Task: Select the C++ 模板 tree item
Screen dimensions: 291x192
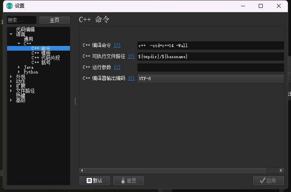Action: tap(41, 53)
